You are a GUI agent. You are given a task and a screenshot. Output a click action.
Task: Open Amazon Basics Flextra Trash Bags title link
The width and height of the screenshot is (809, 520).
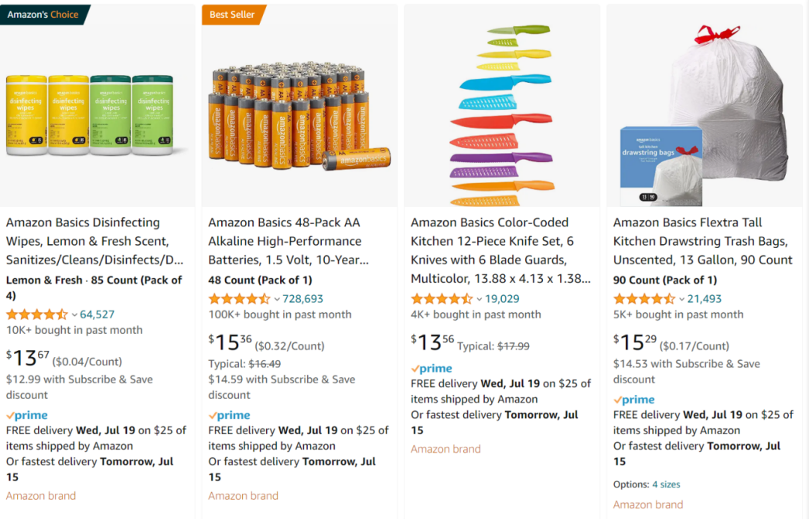pyautogui.click(x=702, y=241)
